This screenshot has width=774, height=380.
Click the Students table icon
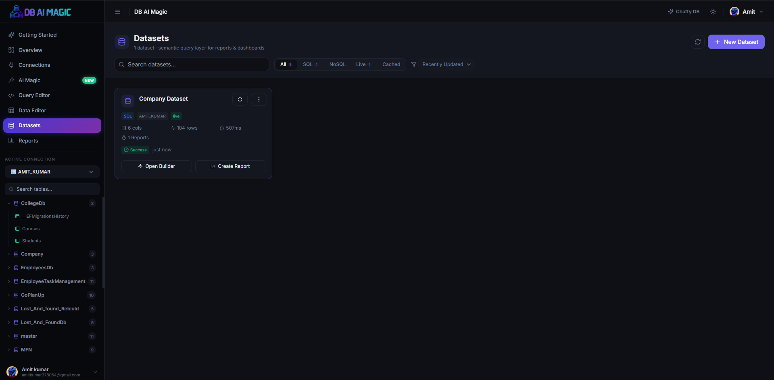coord(17,241)
